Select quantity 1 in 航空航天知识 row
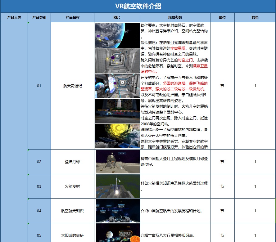This screenshot has height=242, width=276. tap(255, 211)
